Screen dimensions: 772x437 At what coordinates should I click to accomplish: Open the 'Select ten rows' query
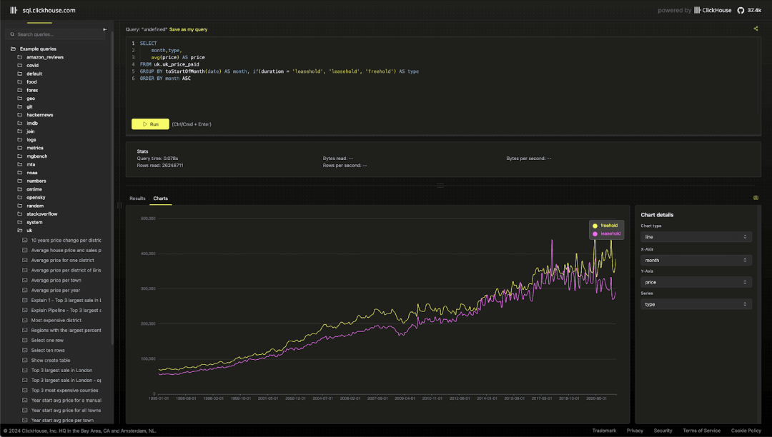point(48,350)
